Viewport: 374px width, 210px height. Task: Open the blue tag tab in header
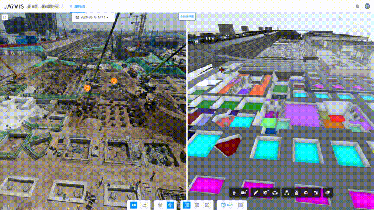[x=78, y=6]
